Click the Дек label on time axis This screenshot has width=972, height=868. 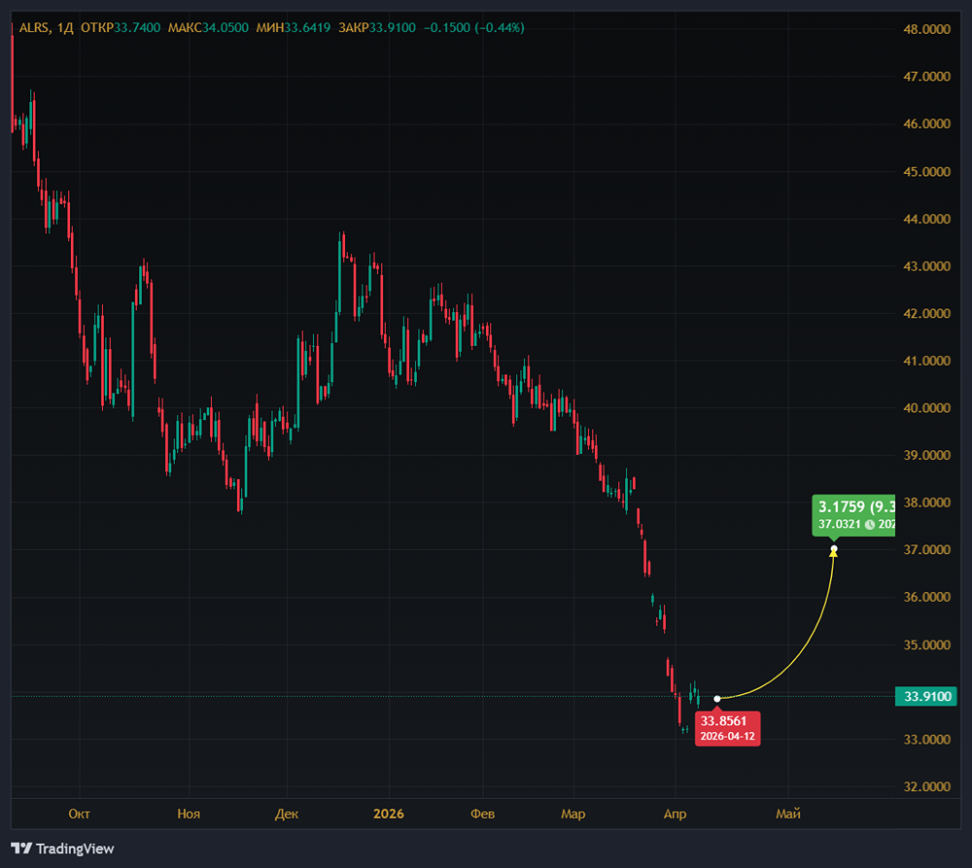click(x=287, y=815)
